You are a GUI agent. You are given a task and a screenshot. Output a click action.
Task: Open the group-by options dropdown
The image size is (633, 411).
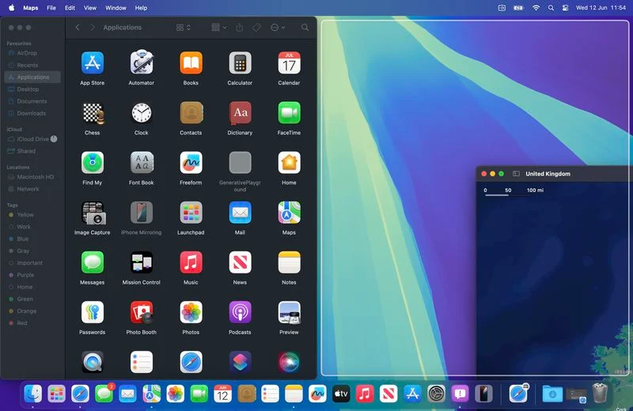[x=219, y=28]
